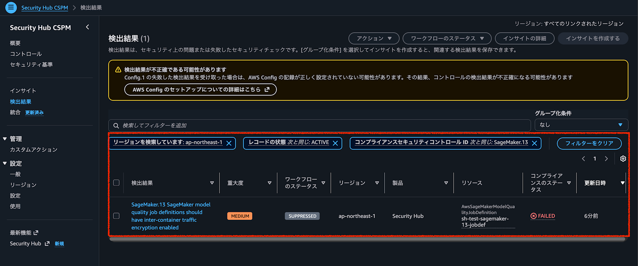Click the FAILED compliance status link
This screenshot has height=266, width=638.
543,216
